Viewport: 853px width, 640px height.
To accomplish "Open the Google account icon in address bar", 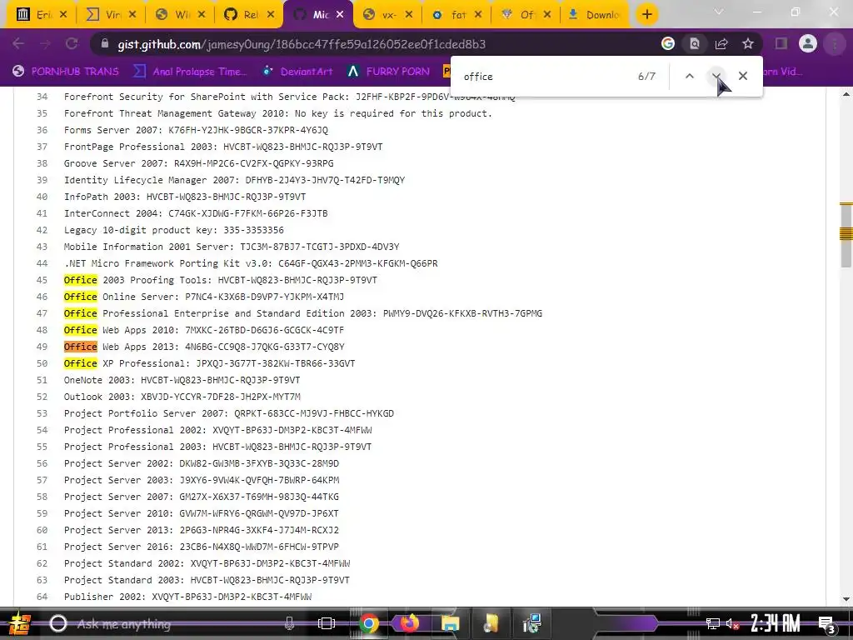I will (x=667, y=43).
